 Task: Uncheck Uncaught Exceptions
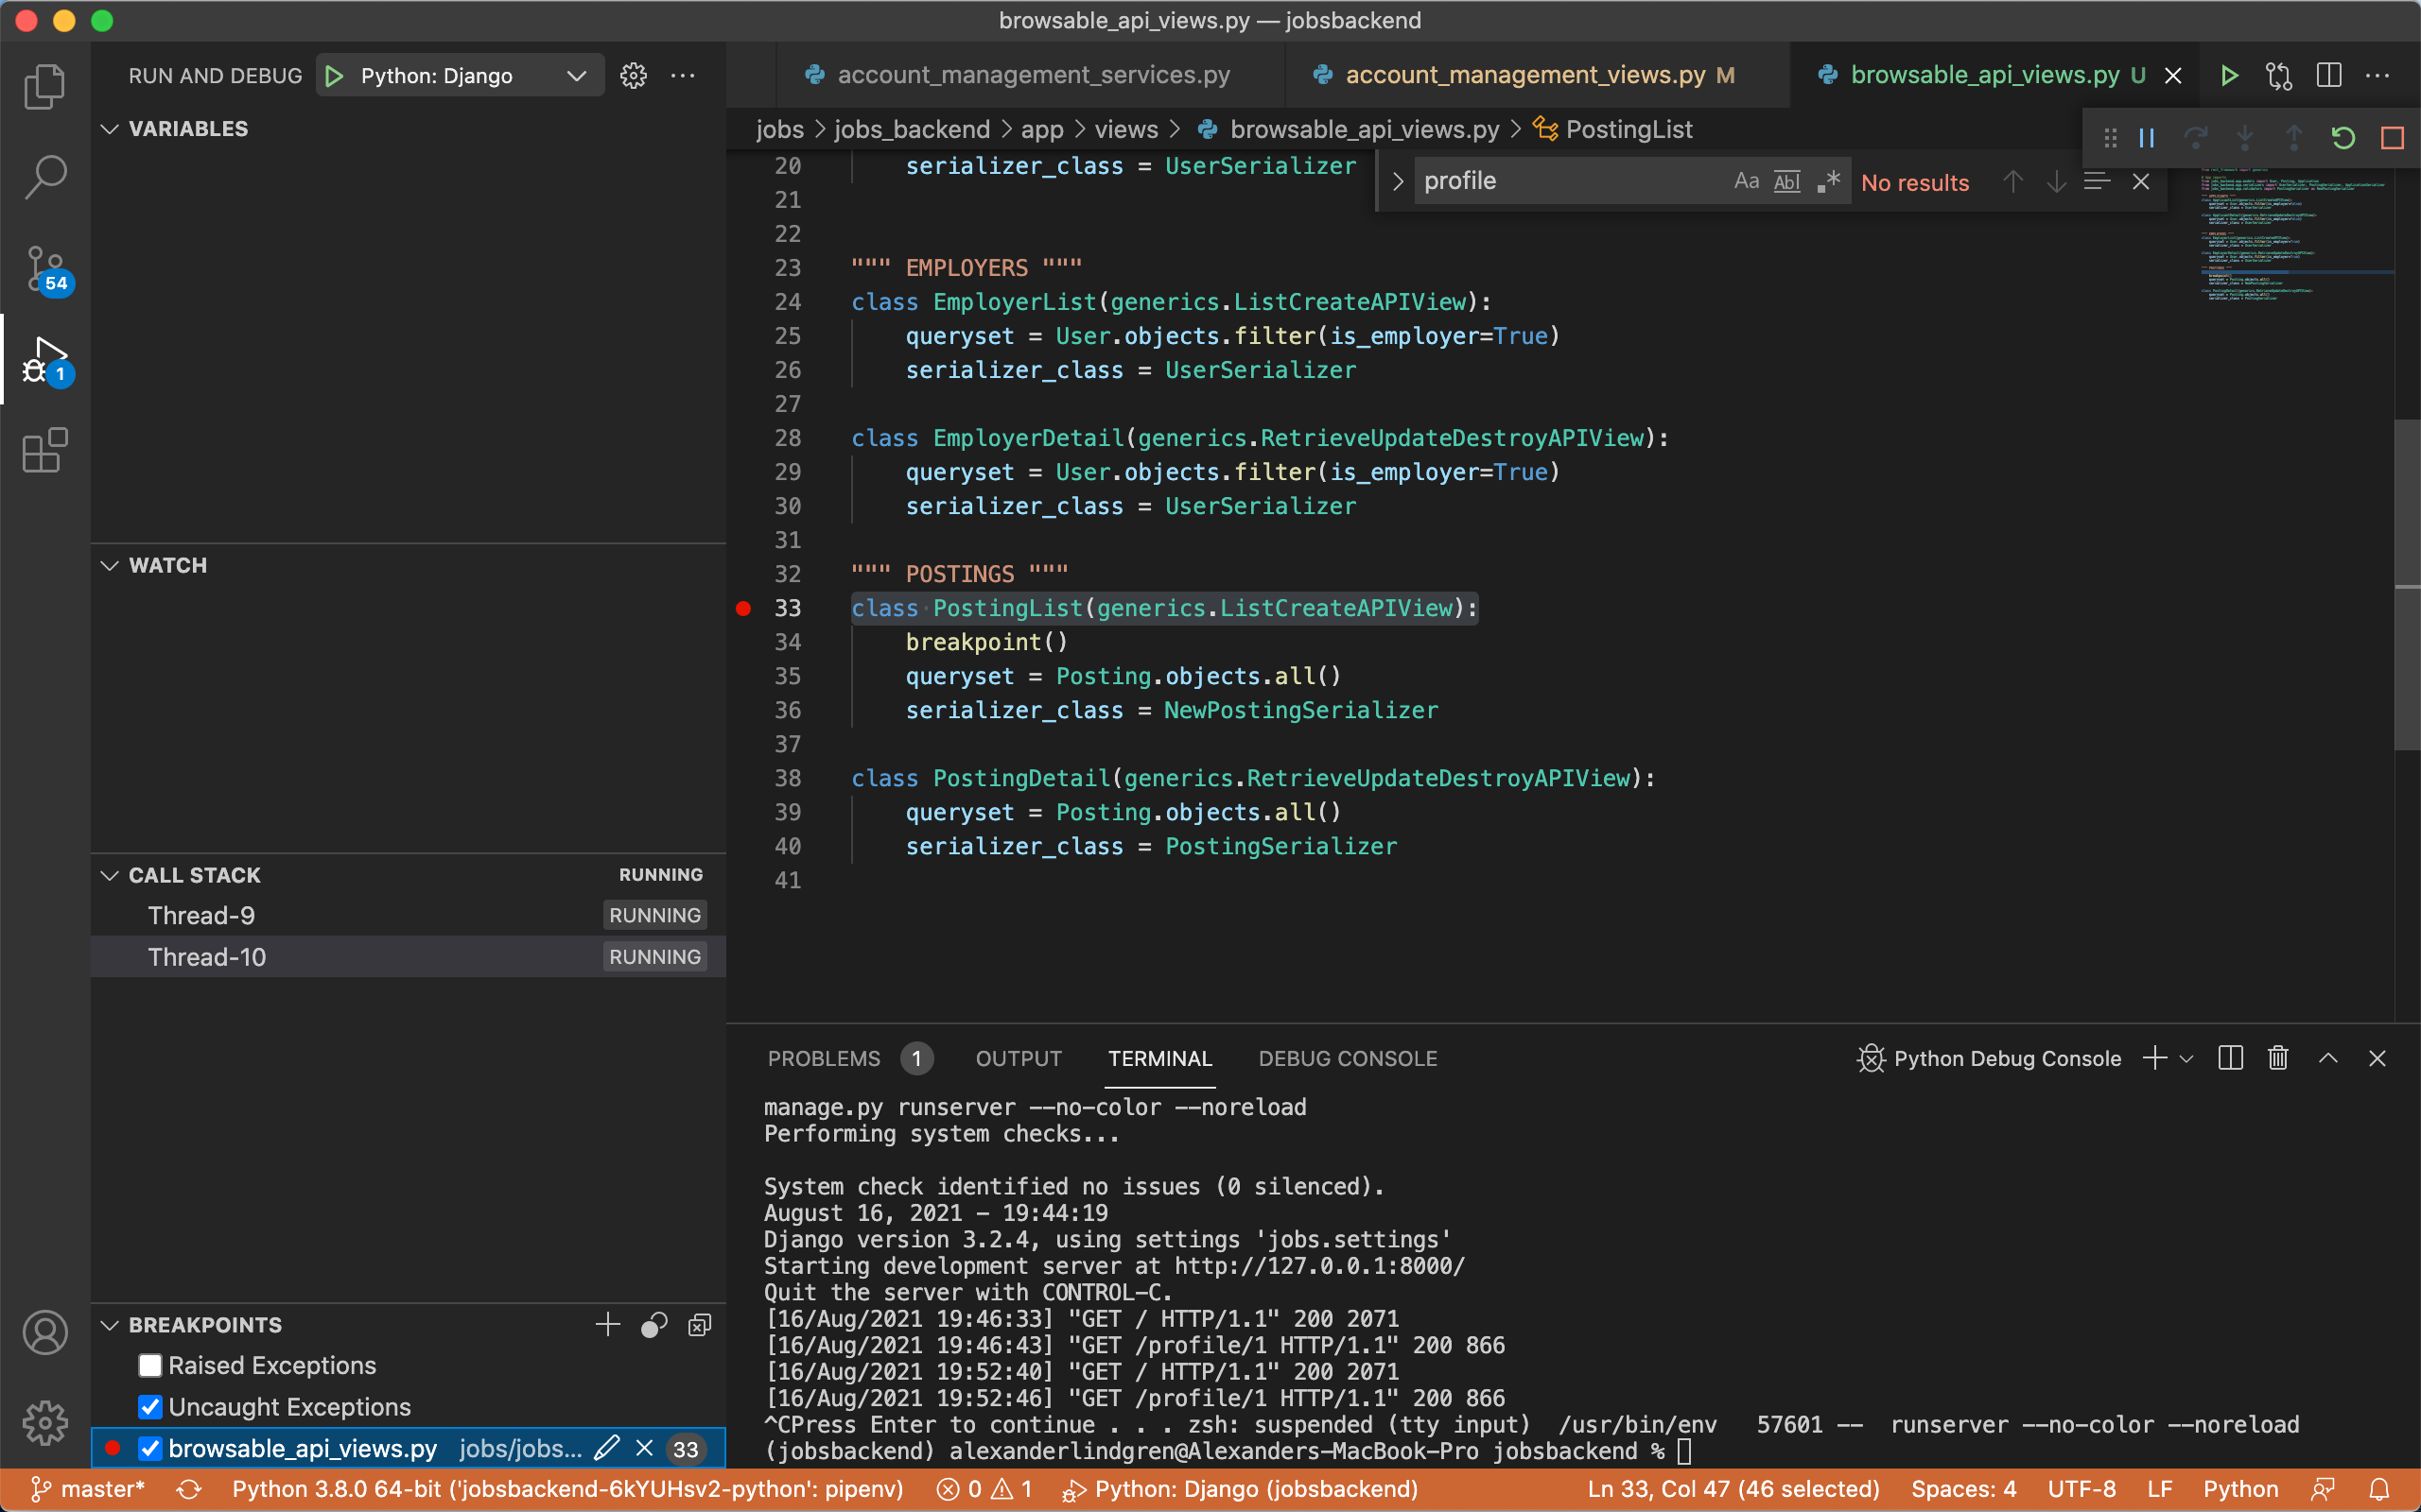click(x=150, y=1407)
